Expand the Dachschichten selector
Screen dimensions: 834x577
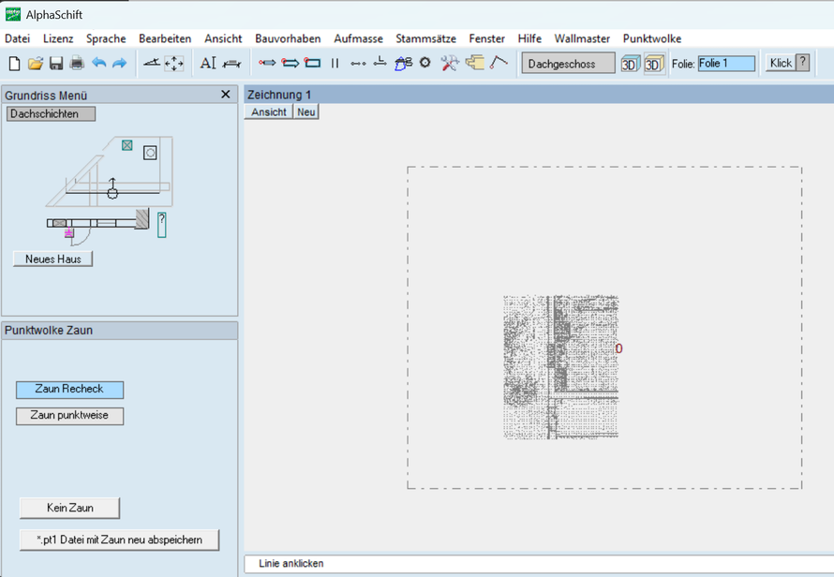[51, 113]
